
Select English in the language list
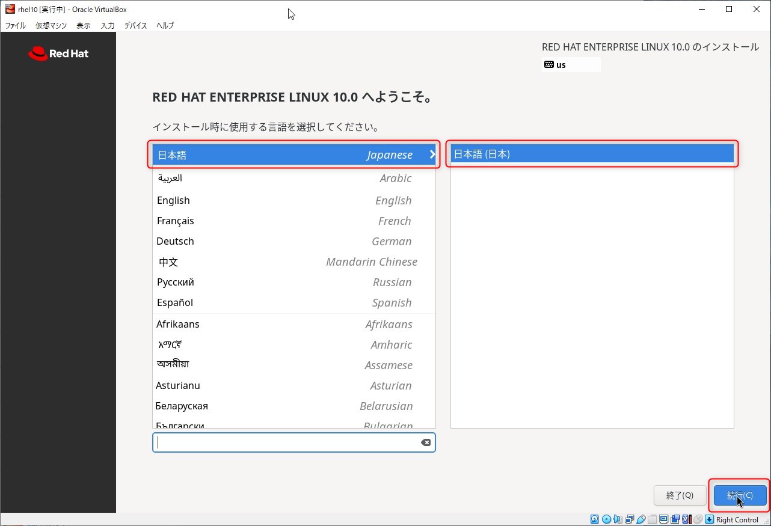[173, 200]
